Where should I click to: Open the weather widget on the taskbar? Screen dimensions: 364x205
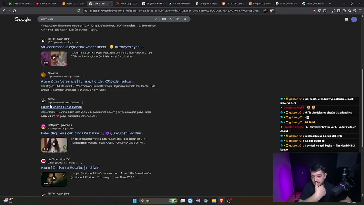[x=8, y=200]
